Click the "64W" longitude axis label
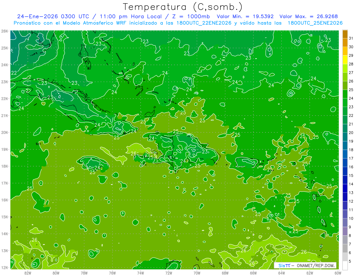The width and height of the screenshot is (359, 277). tap(281, 273)
